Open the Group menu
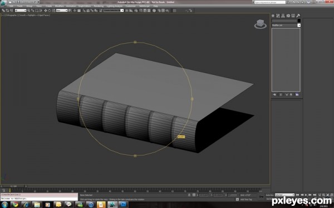334x208 pixels. (29, 6)
